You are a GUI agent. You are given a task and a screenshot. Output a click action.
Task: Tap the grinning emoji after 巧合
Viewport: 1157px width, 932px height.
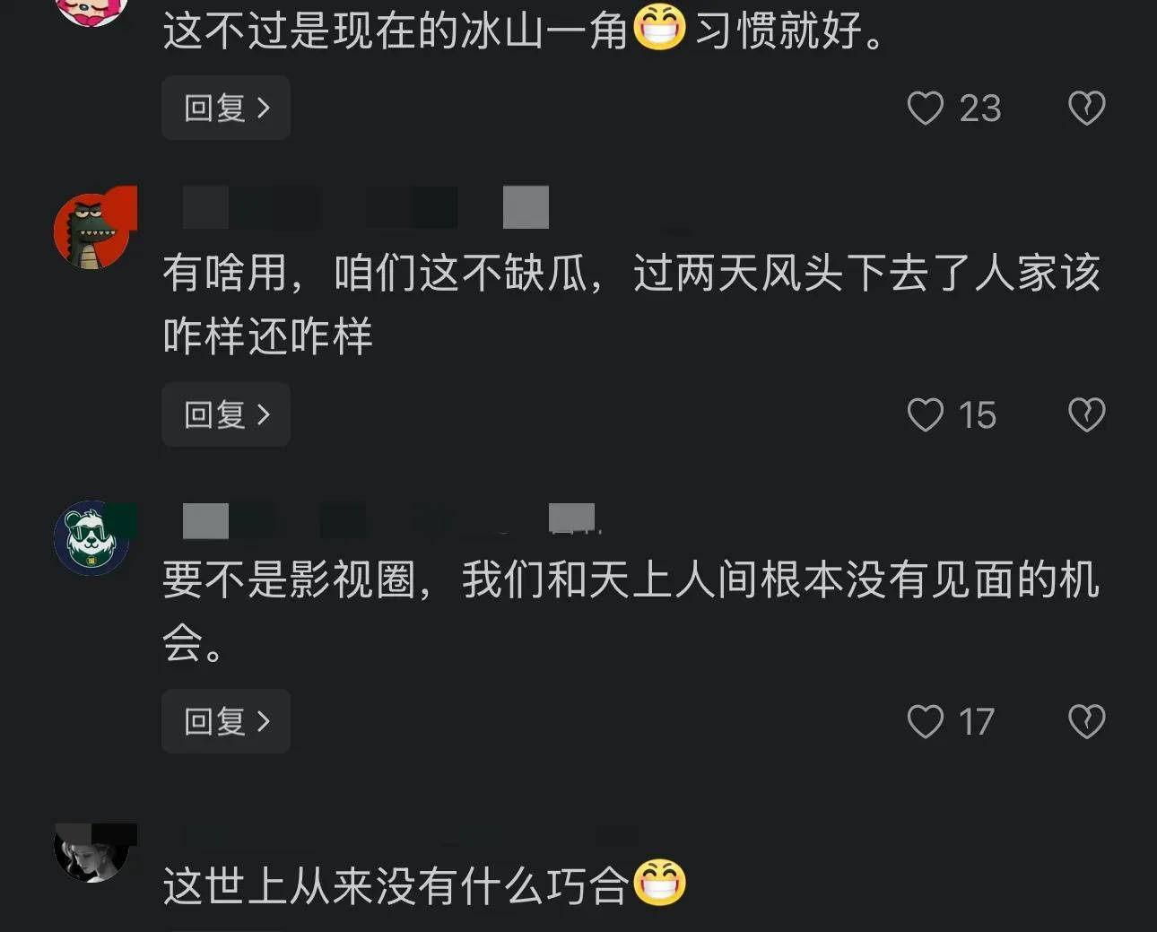coord(659,884)
